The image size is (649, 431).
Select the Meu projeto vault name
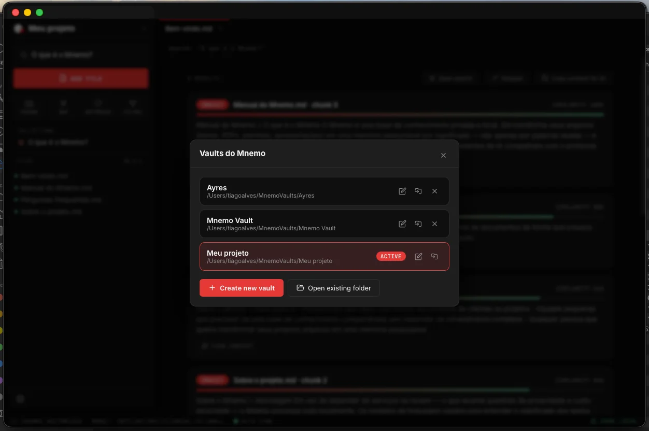228,253
